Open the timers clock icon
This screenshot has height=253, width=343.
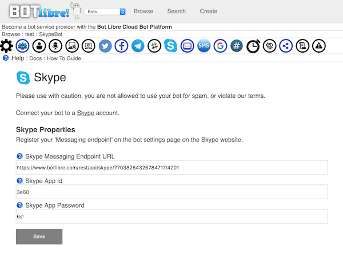tap(253, 46)
